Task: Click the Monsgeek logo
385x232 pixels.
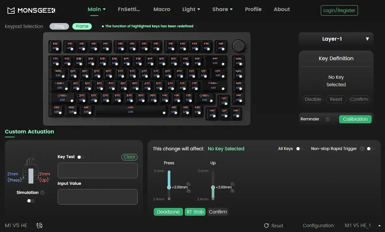Action: pyautogui.click(x=31, y=10)
